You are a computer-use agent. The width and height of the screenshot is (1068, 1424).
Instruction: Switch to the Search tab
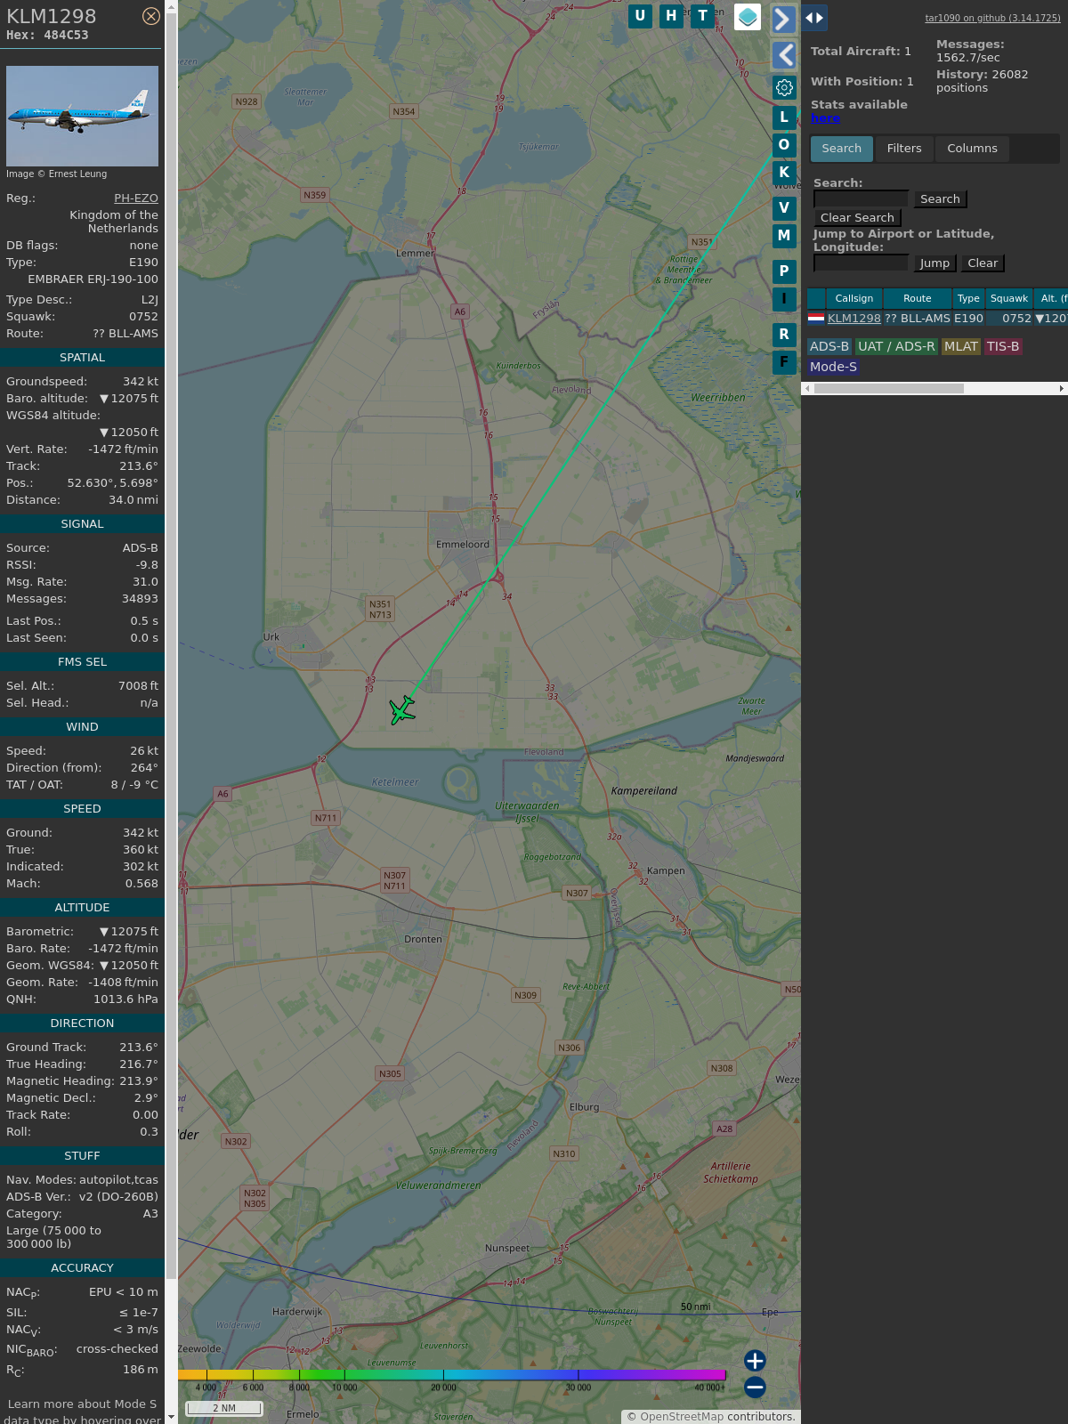click(842, 149)
